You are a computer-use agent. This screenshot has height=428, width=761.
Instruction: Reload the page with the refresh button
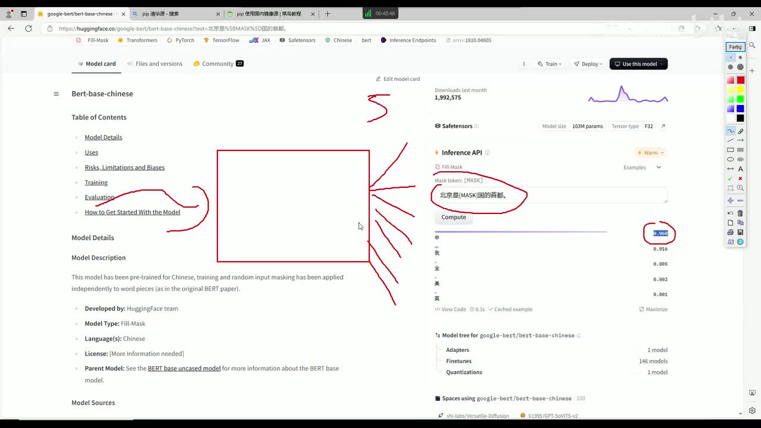[29, 28]
